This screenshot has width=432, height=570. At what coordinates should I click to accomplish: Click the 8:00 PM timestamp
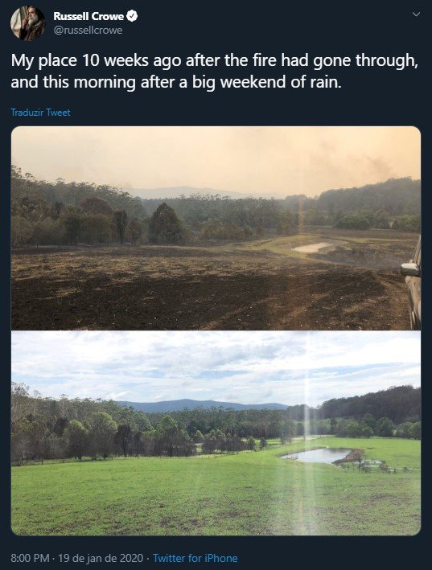[x=30, y=558]
